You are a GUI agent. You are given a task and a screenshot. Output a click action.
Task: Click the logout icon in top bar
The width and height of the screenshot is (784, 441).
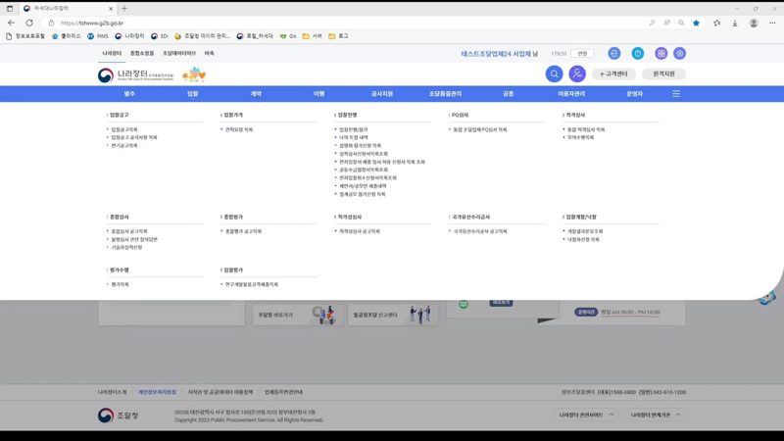click(614, 54)
